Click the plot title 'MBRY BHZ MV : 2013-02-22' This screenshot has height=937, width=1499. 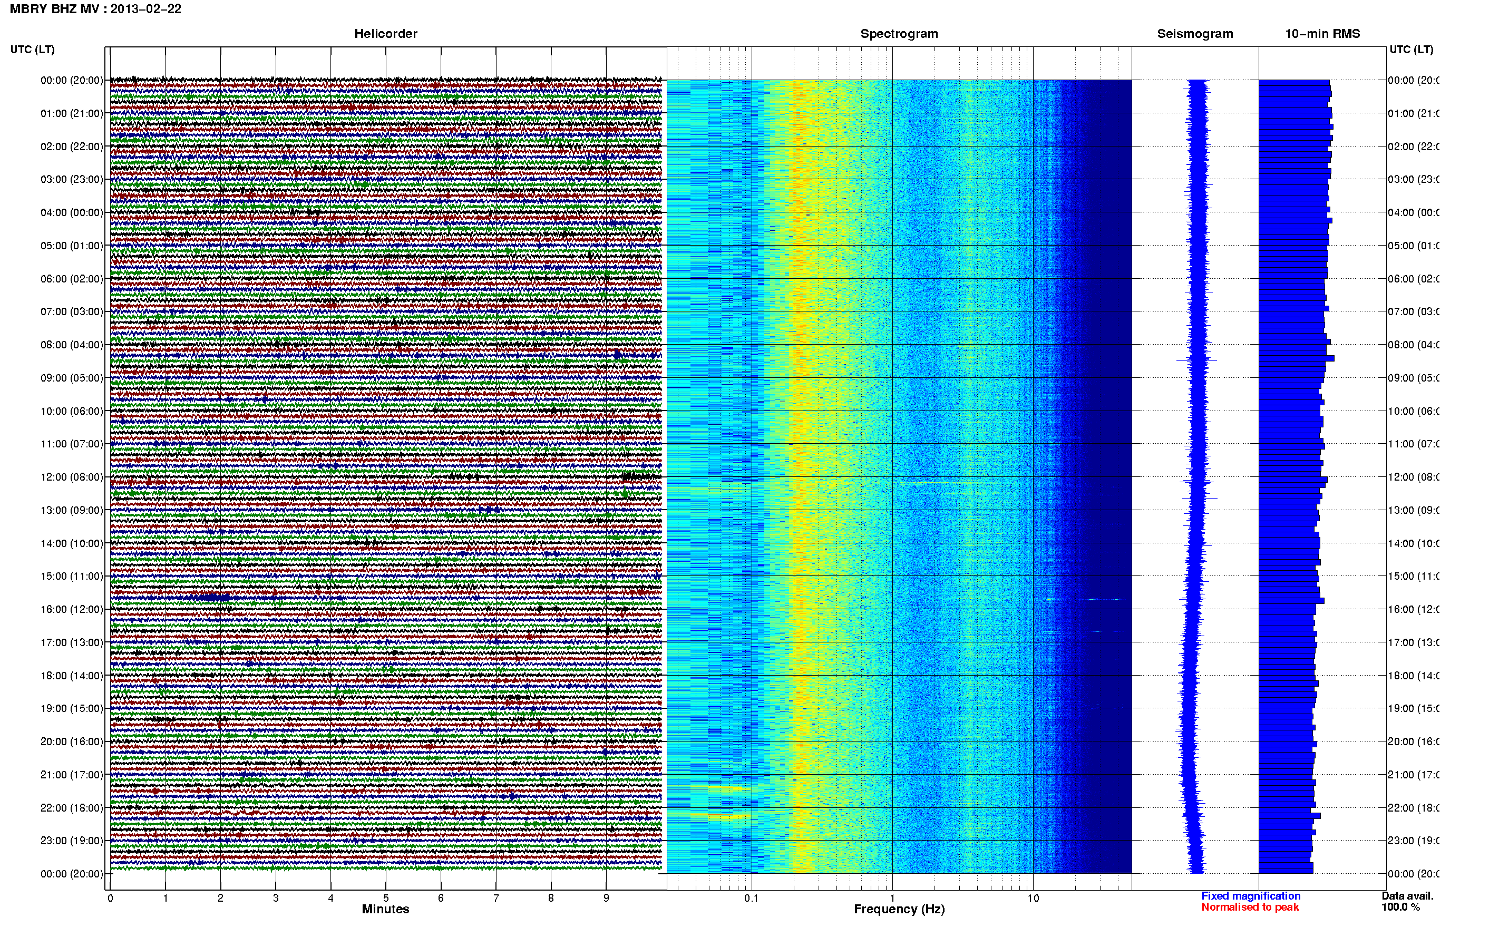click(x=95, y=8)
